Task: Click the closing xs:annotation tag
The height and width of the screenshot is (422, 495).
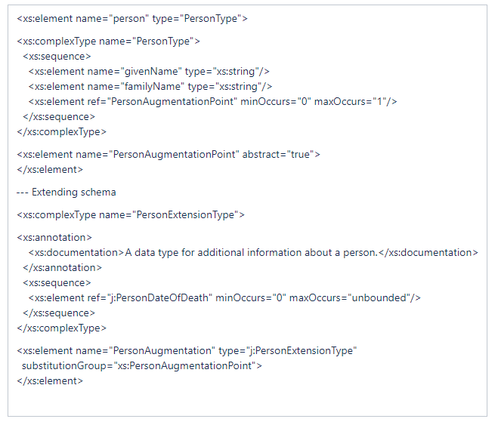Action: (x=62, y=268)
